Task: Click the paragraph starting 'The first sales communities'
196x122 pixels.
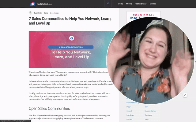Action: coord(70,117)
